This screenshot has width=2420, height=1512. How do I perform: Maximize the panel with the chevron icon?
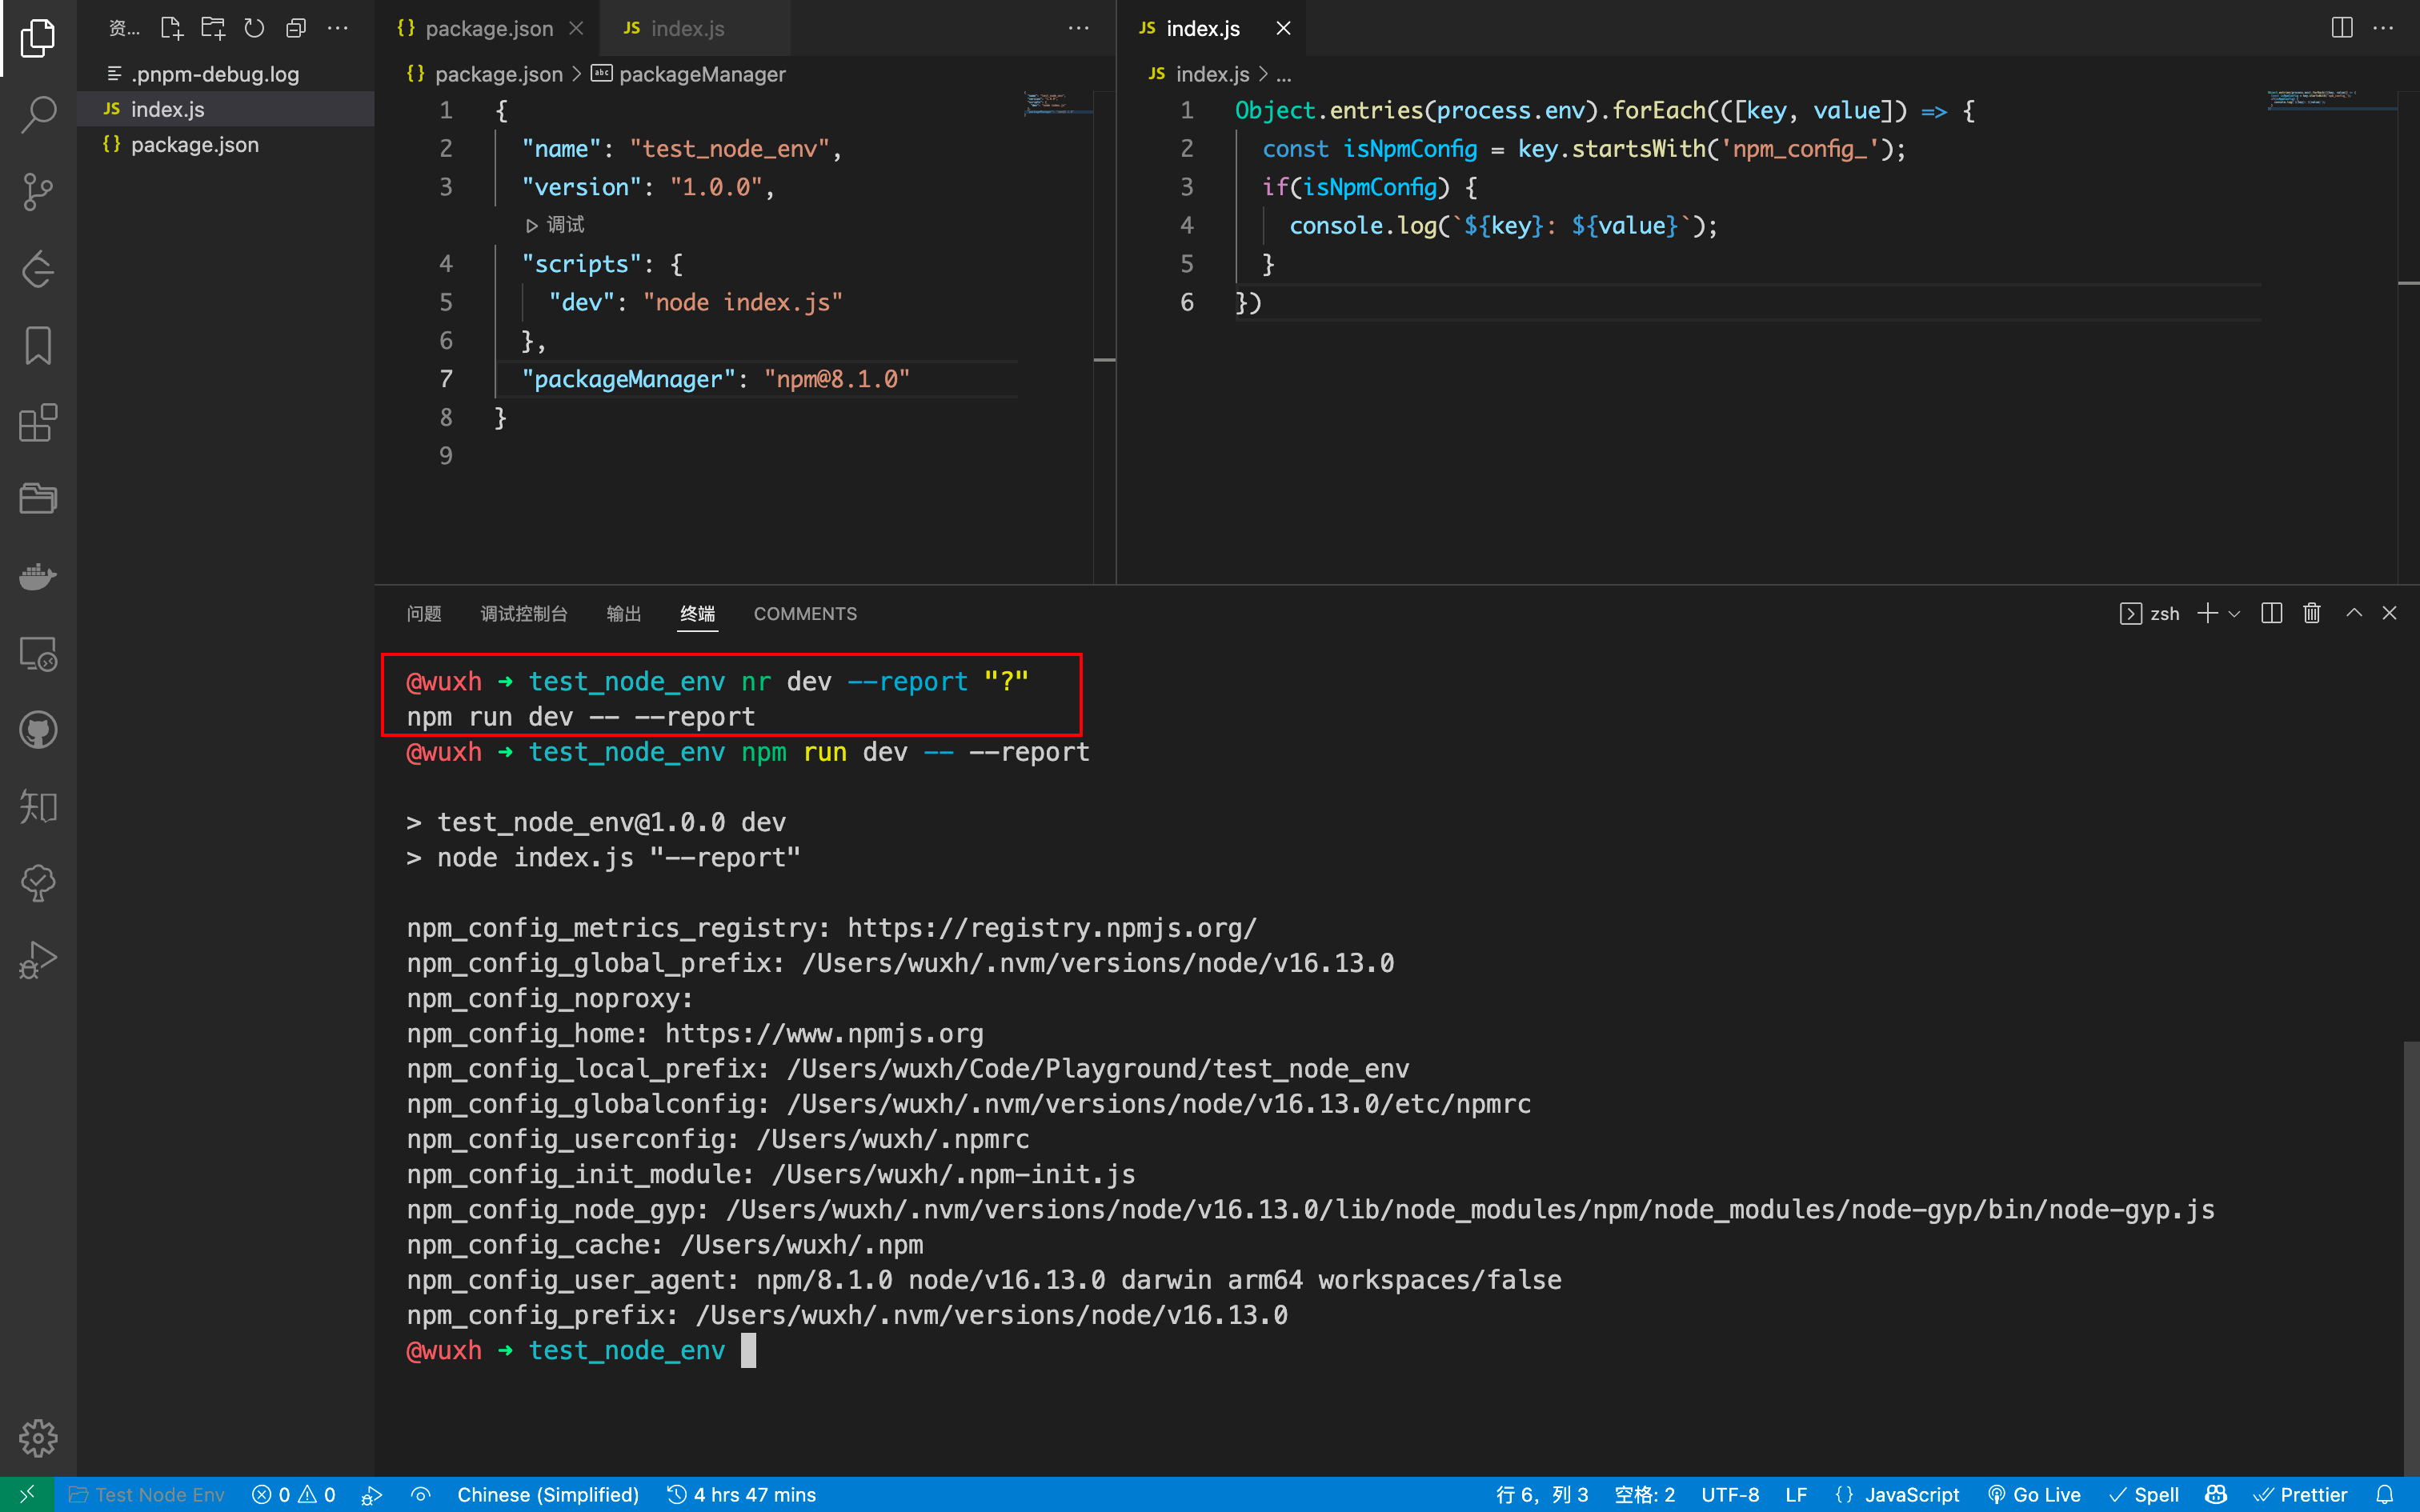(2353, 613)
